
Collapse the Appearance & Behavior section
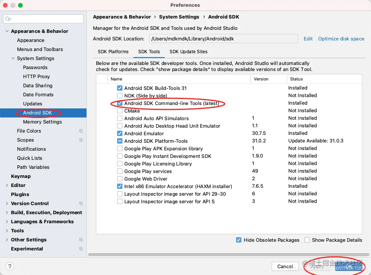(x=7, y=31)
